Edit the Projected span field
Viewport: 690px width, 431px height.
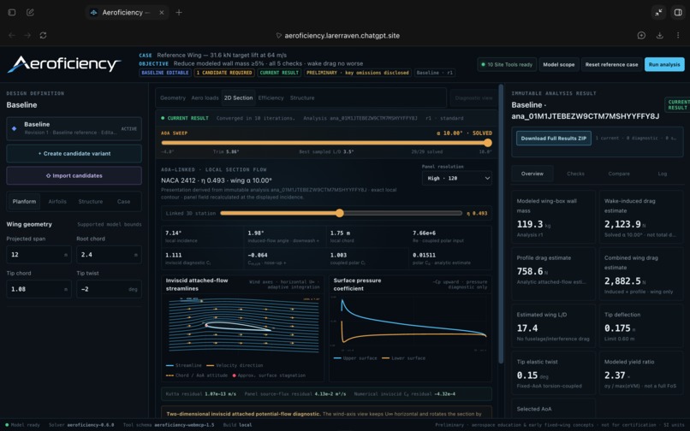39,254
